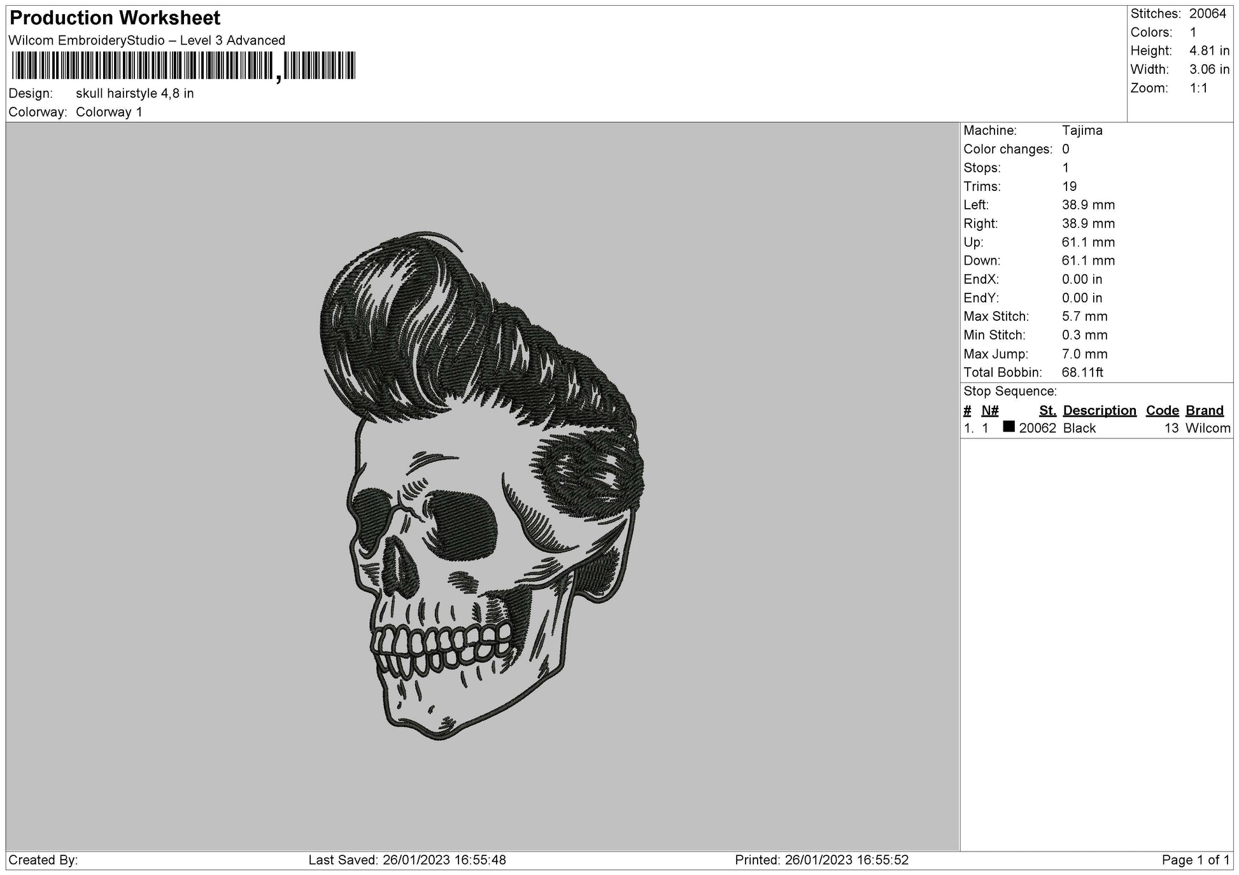
Task: Click the Production Worksheet title
Action: click(115, 18)
